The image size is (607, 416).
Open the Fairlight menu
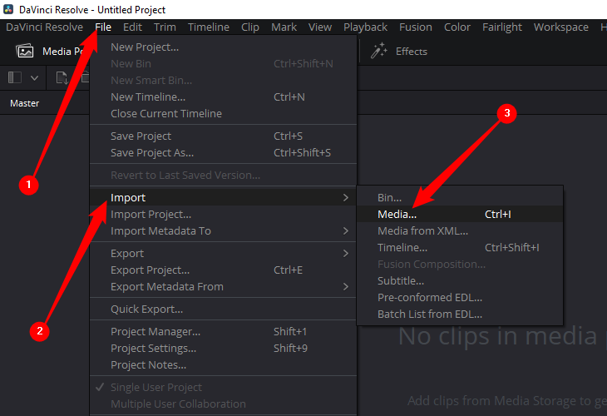(502, 27)
